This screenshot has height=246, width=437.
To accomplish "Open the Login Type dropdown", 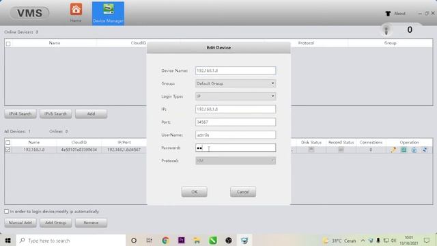I will click(x=236, y=96).
